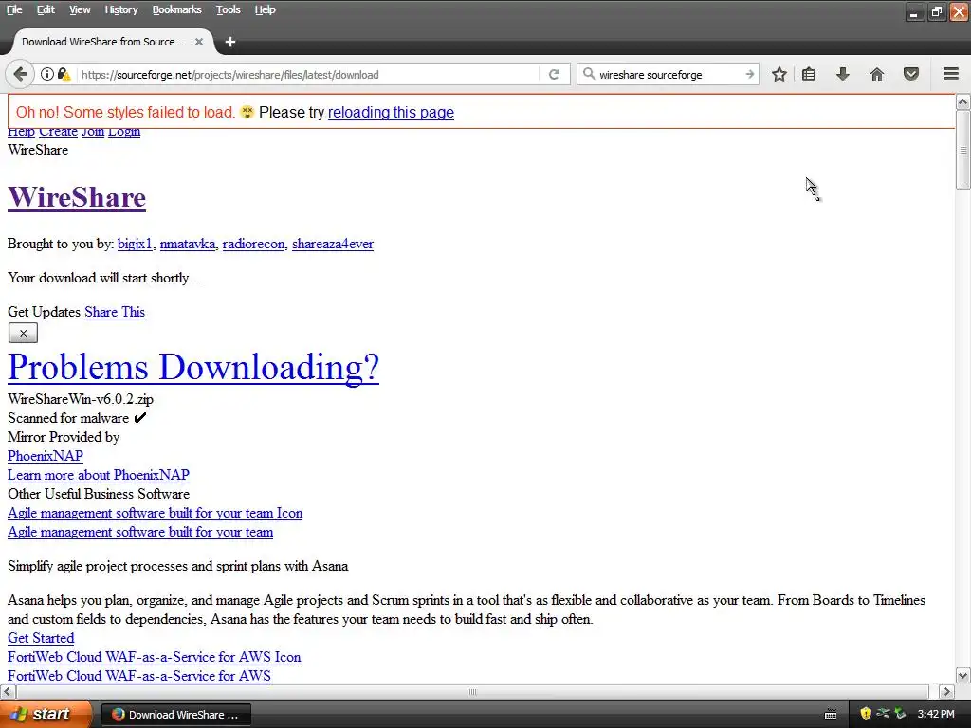Open 'Agile management software built for your team Icon' link

155,513
